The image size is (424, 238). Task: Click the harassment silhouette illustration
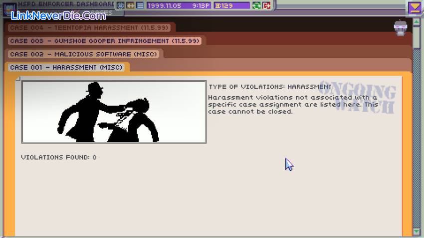point(114,112)
